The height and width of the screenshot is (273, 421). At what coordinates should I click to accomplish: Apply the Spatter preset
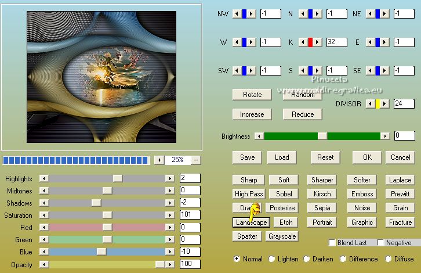[x=247, y=236]
